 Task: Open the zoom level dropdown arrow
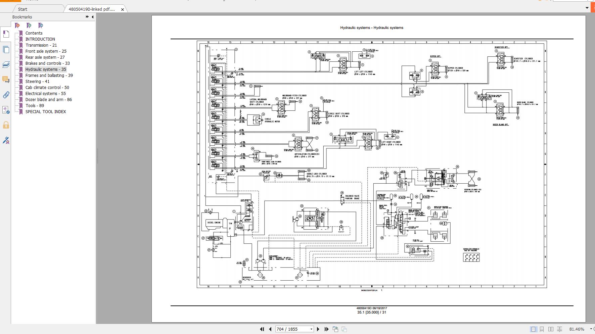click(591, 329)
